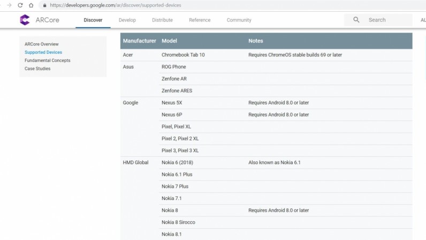Open ARCore Overview in sidebar

click(42, 44)
